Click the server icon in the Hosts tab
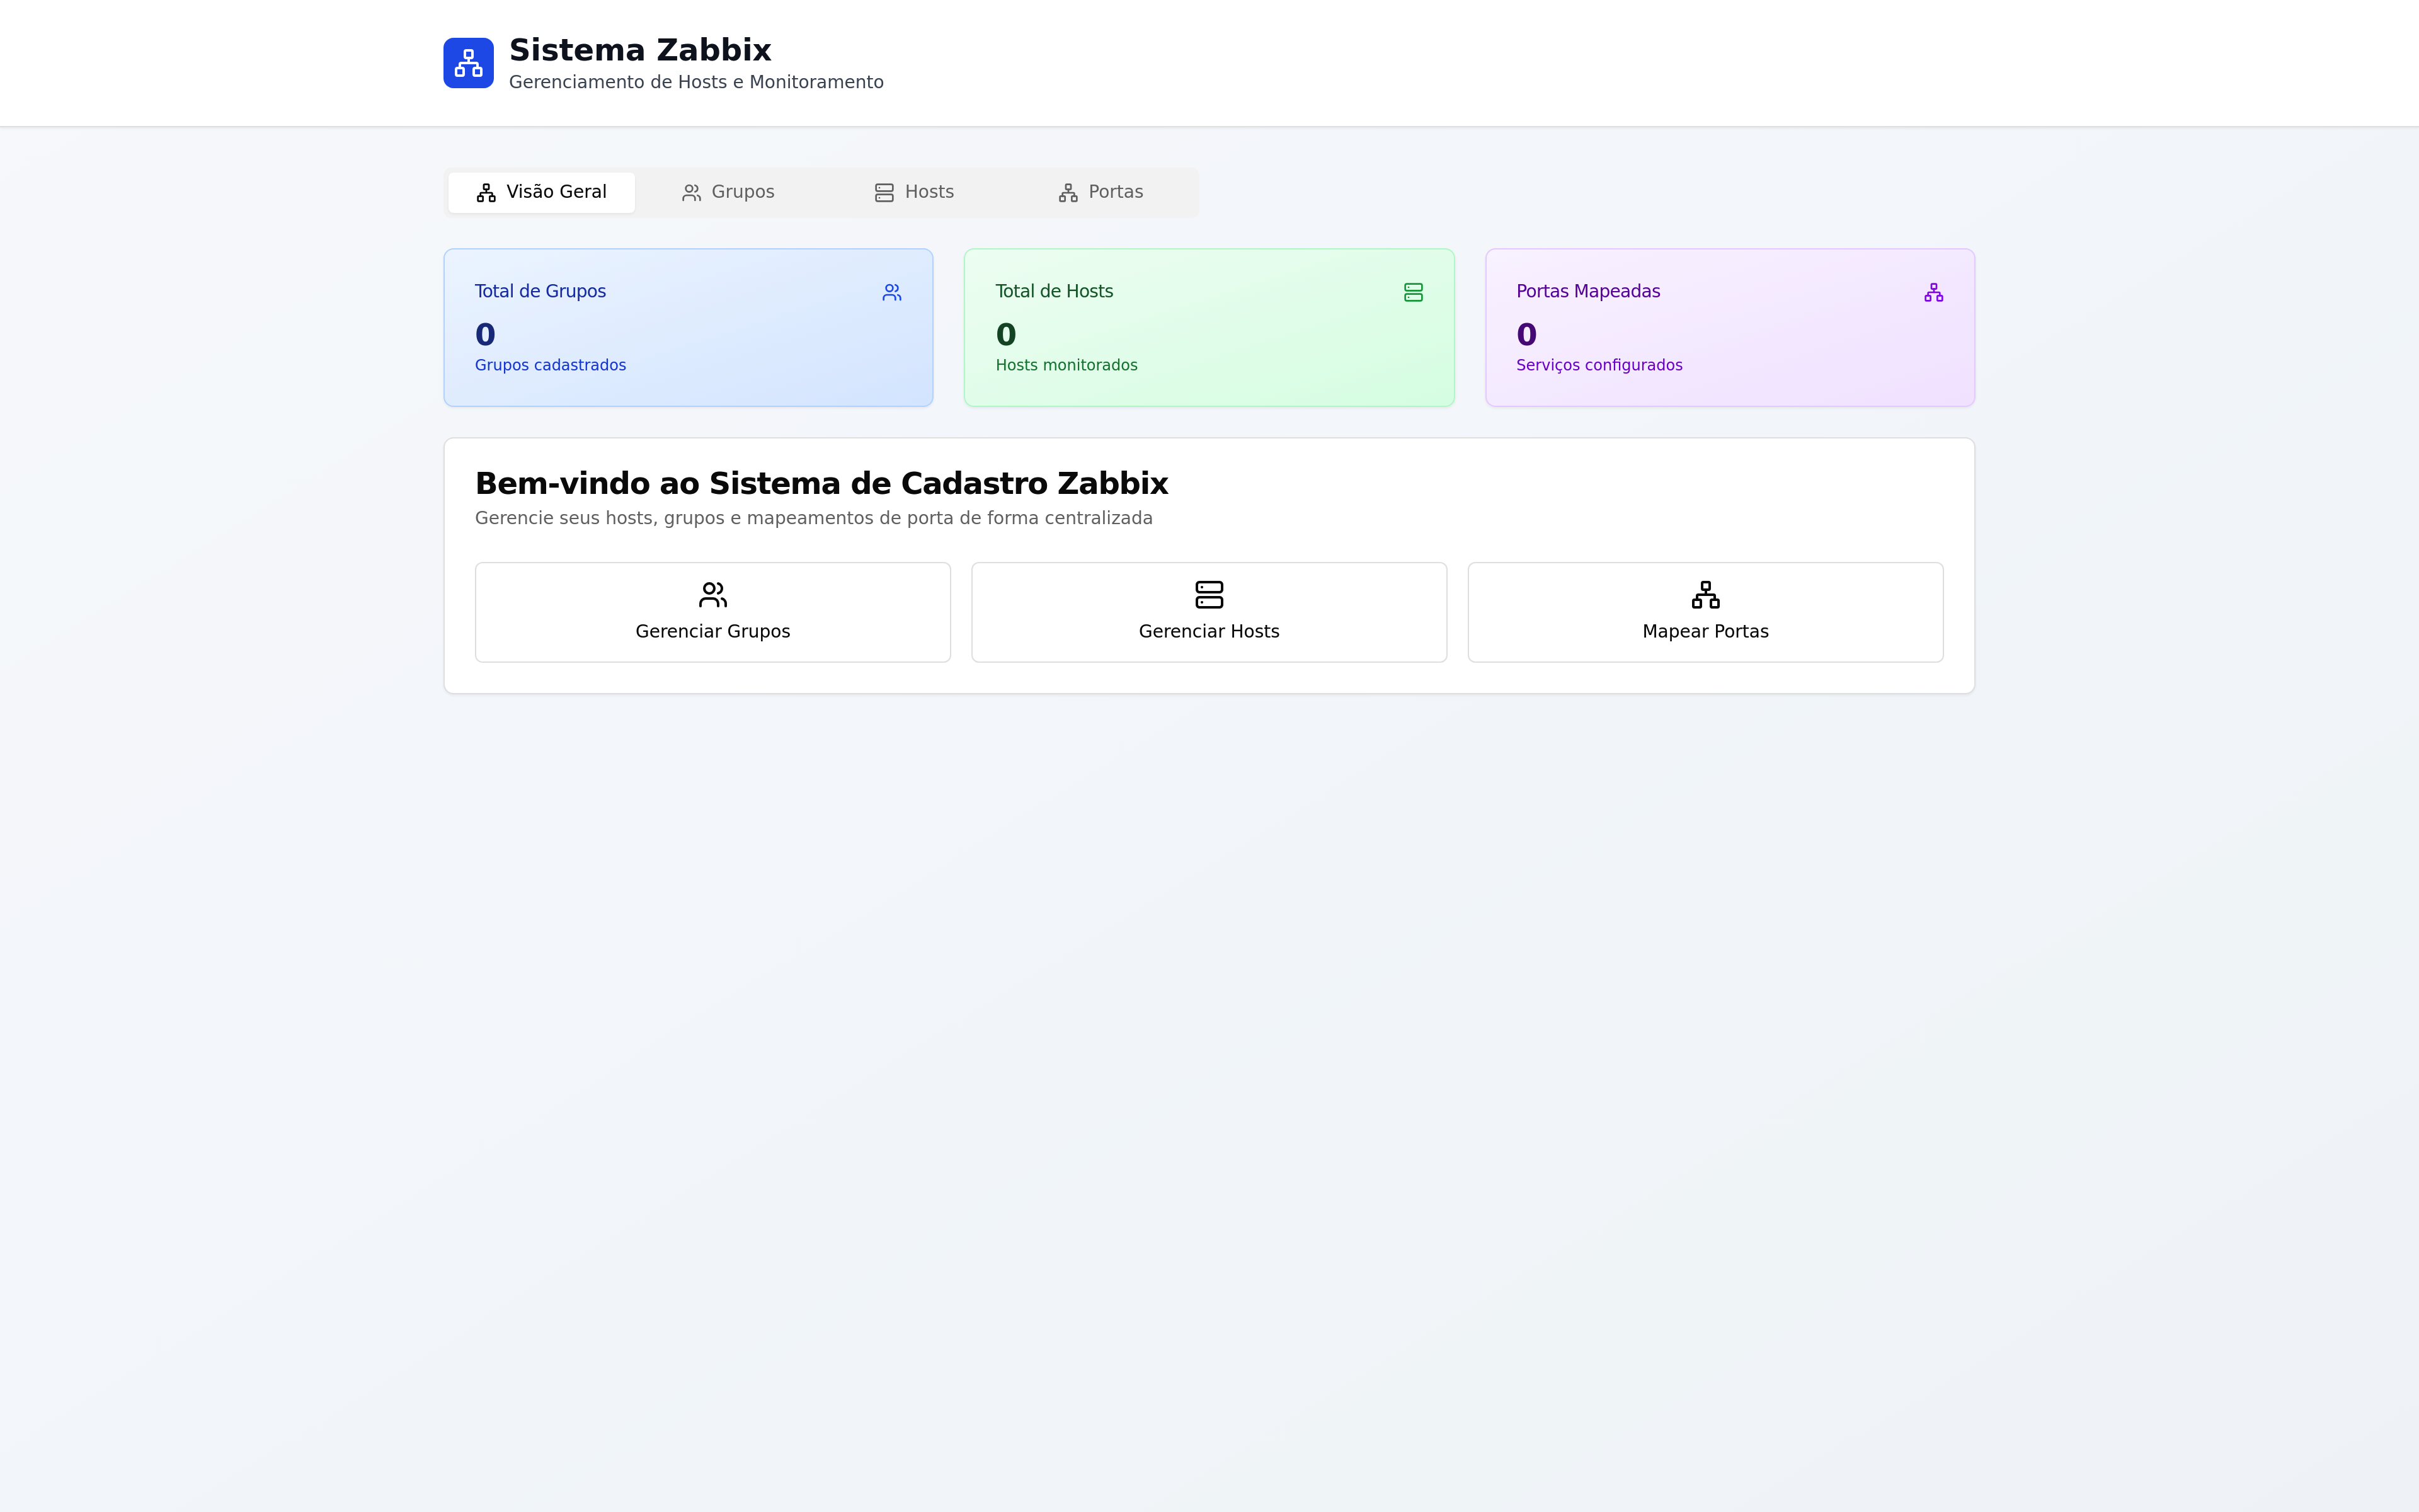Screen dimensions: 2419x1512 point(884,193)
